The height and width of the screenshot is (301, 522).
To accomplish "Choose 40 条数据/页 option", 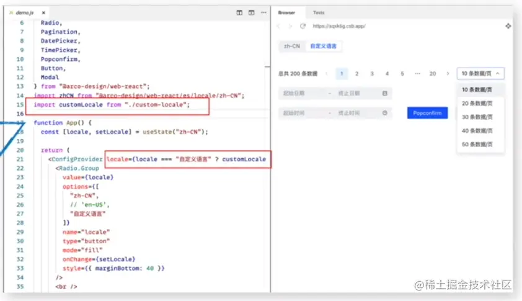I will [480, 131].
